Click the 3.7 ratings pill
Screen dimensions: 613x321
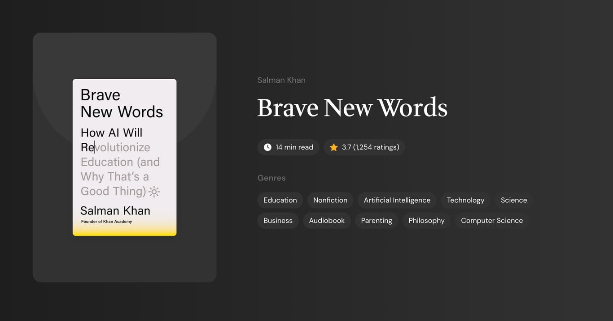coord(364,147)
